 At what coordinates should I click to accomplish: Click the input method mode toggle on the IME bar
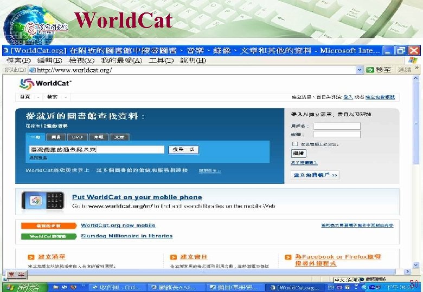pos(11,275)
